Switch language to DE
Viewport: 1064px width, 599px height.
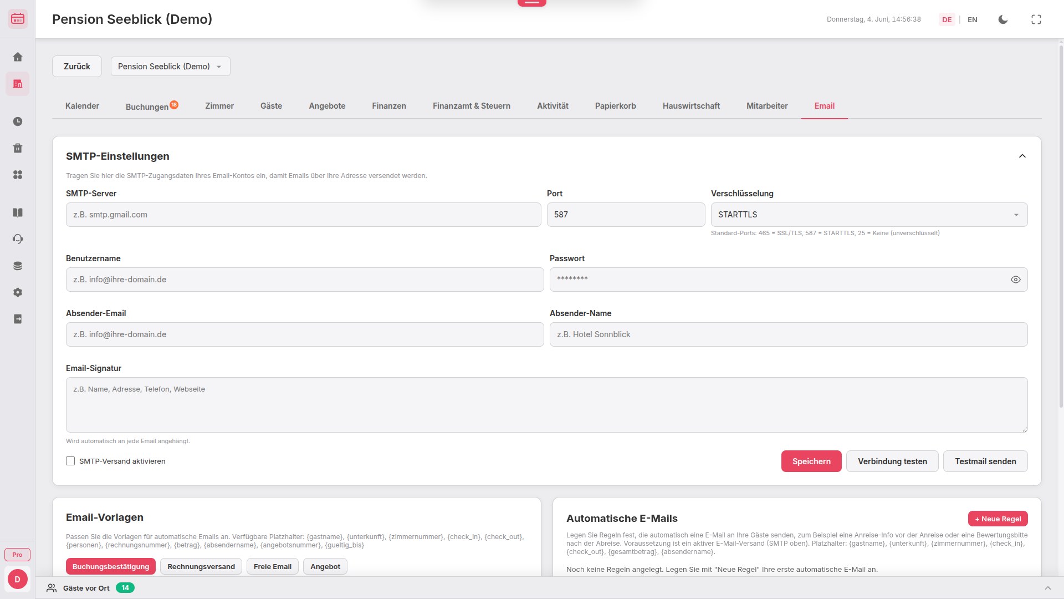(x=947, y=19)
